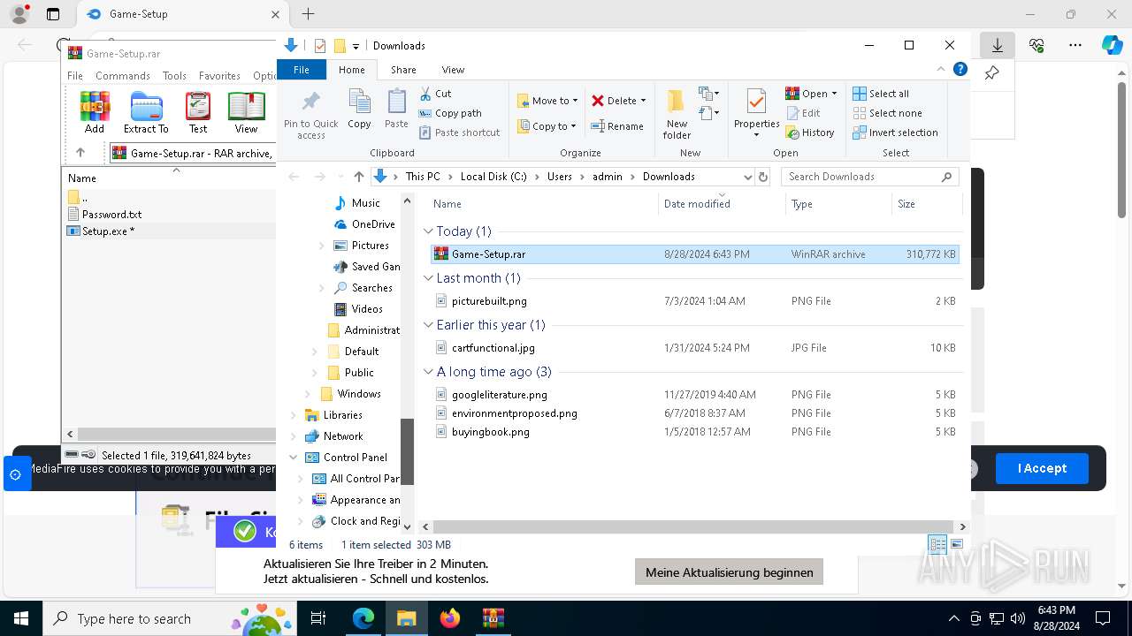1132x636 pixels.
Task: Click Search Downloads field
Action: 871,177
